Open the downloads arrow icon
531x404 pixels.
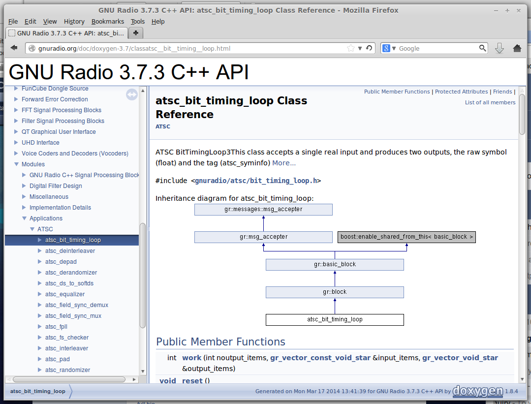tap(499, 48)
